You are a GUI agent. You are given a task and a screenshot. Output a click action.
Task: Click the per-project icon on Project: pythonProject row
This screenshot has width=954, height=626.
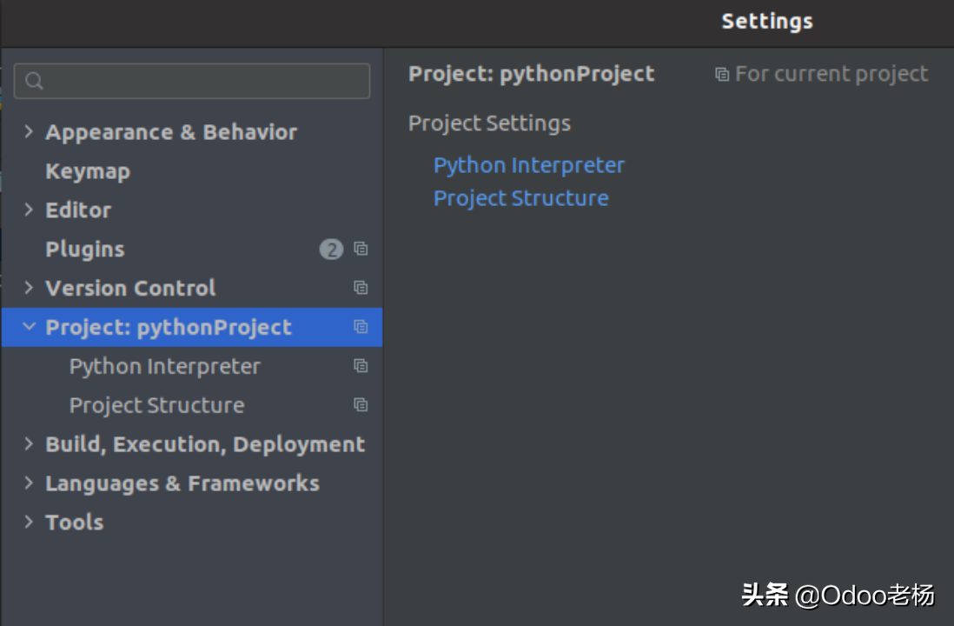click(x=361, y=327)
